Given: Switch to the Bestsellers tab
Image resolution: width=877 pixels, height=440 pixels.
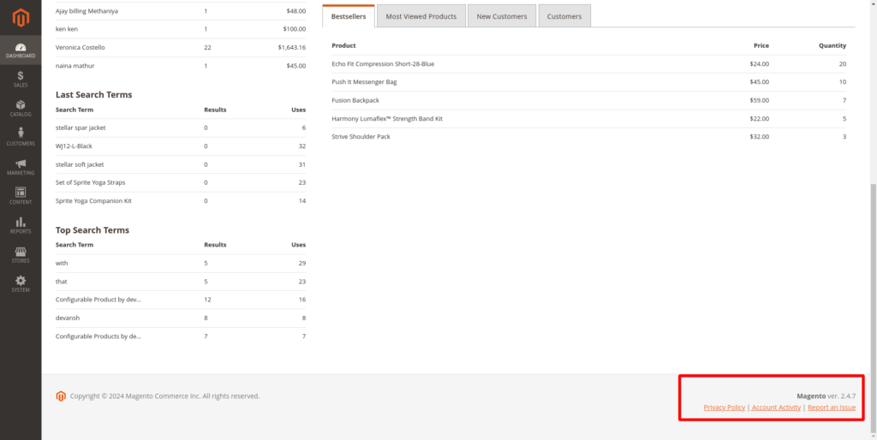Looking at the screenshot, I should point(349,16).
